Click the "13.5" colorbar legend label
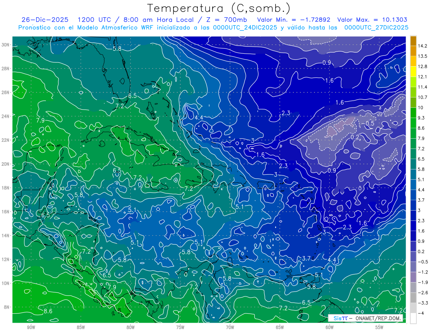 tap(423, 56)
